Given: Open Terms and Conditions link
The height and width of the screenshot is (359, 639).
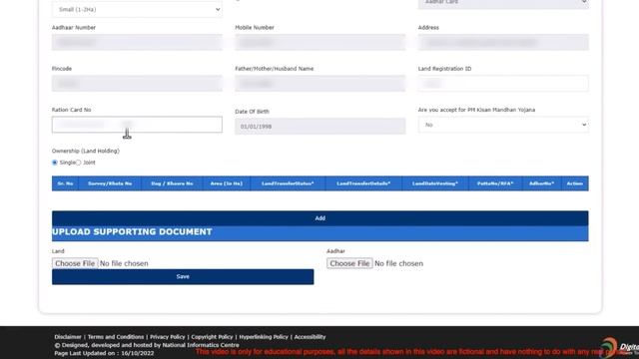Looking at the screenshot, I should (116, 337).
